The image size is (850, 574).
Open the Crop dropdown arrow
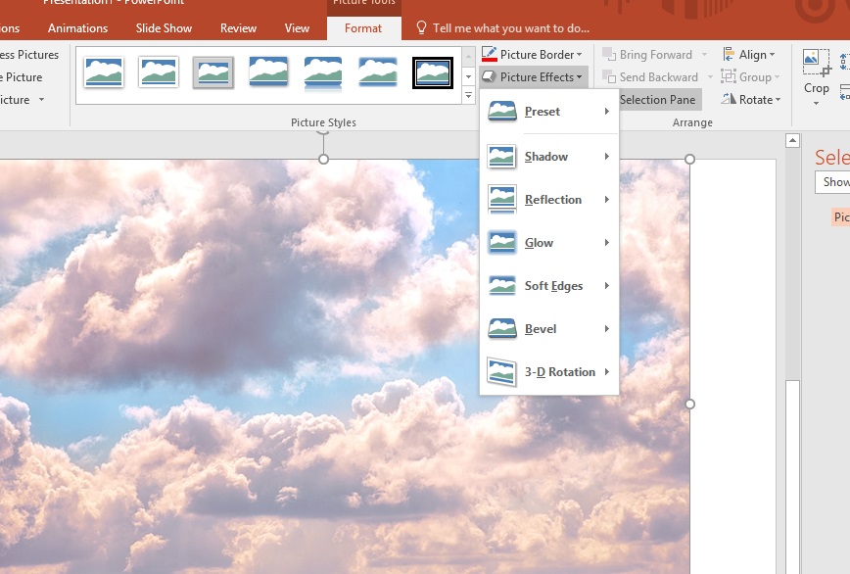817,103
